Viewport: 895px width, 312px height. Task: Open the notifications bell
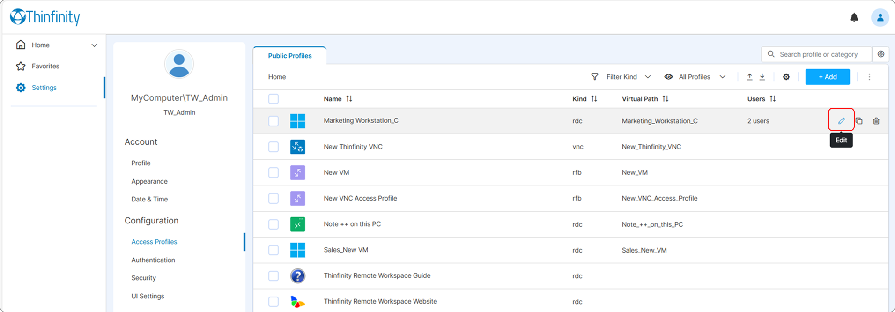pyautogui.click(x=854, y=18)
